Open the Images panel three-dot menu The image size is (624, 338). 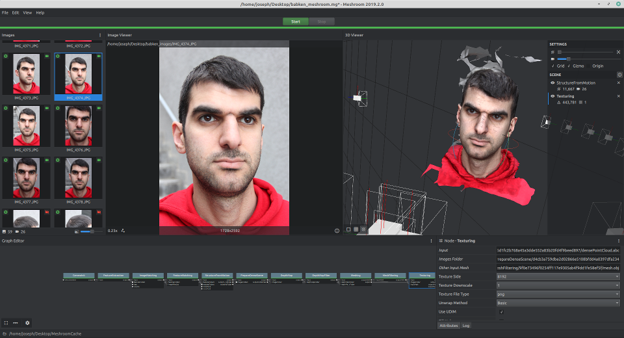(100, 35)
